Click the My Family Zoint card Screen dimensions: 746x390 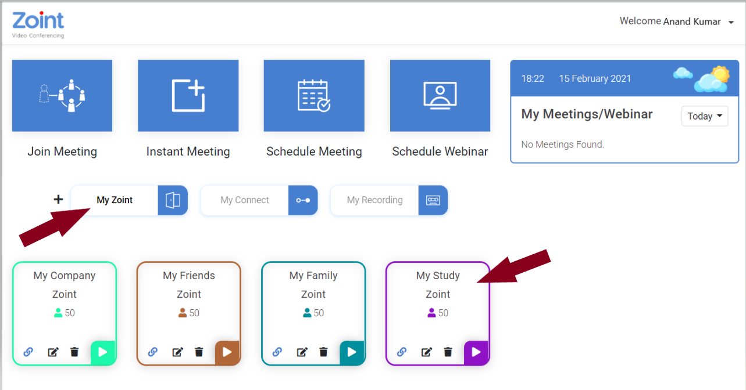(x=313, y=294)
